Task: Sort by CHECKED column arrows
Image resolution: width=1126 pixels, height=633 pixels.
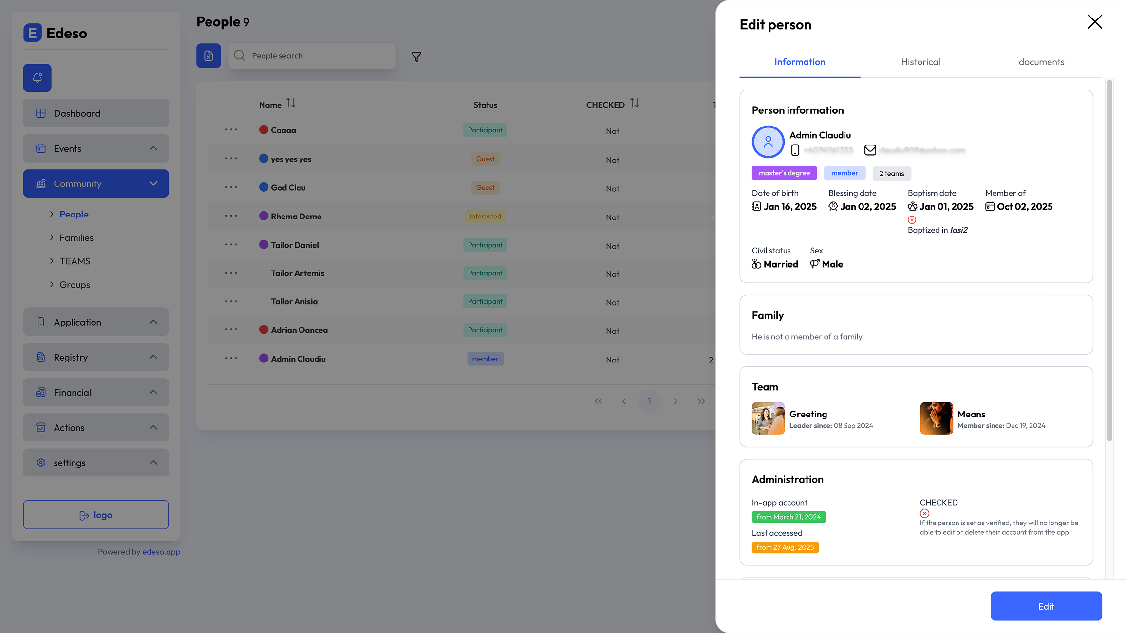Action: (634, 103)
